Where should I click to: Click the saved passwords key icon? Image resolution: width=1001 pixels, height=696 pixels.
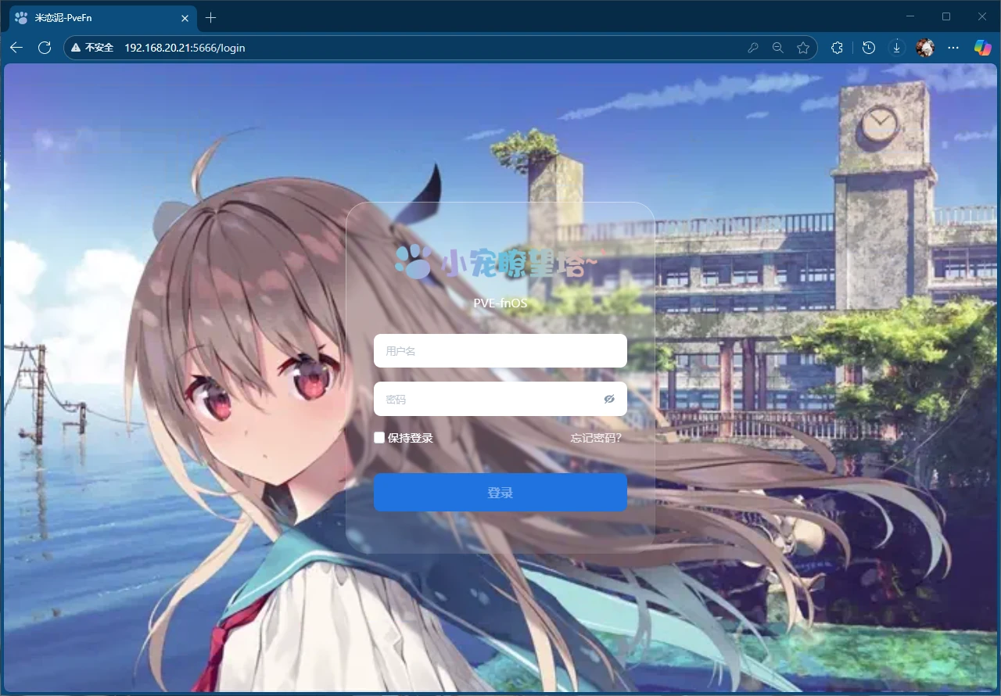753,48
